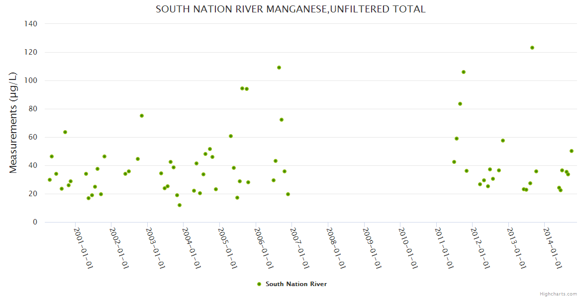Select the 2006 data point near 72 µg/L
The image size is (582, 298).
pos(282,120)
